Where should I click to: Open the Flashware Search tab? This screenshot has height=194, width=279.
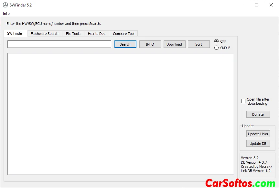point(45,34)
